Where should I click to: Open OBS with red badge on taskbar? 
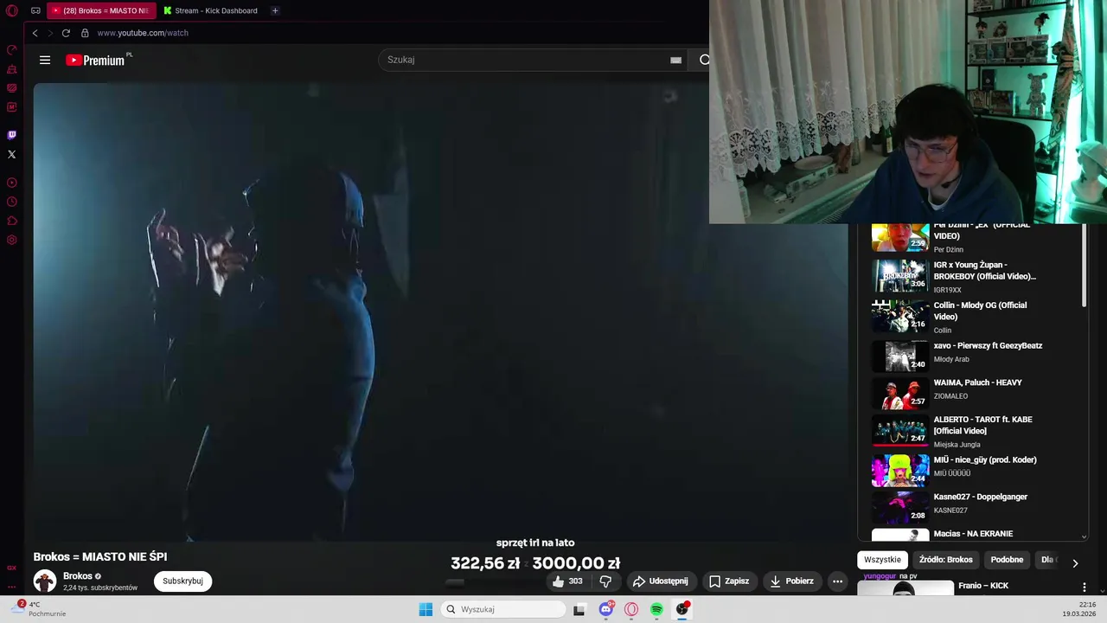pos(682,609)
